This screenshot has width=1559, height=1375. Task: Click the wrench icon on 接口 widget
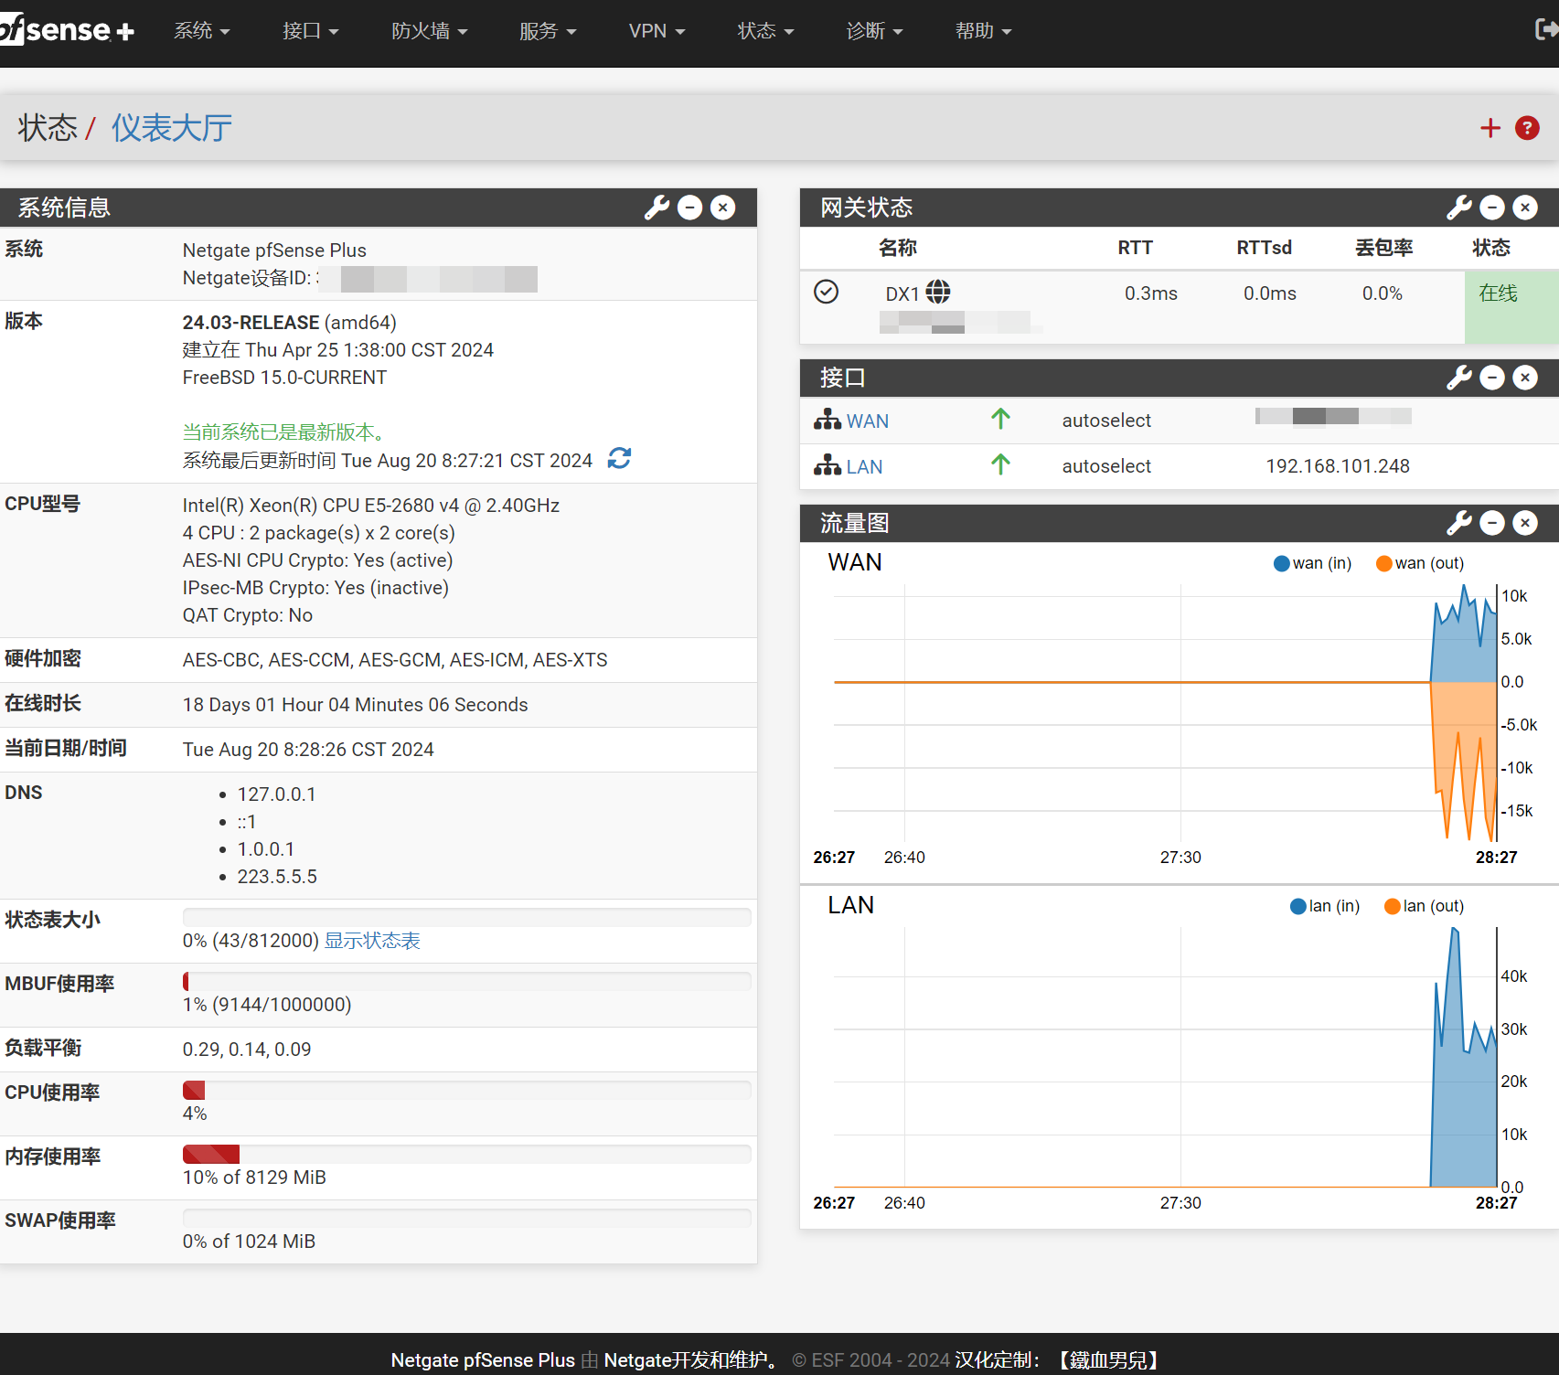coord(1458,378)
